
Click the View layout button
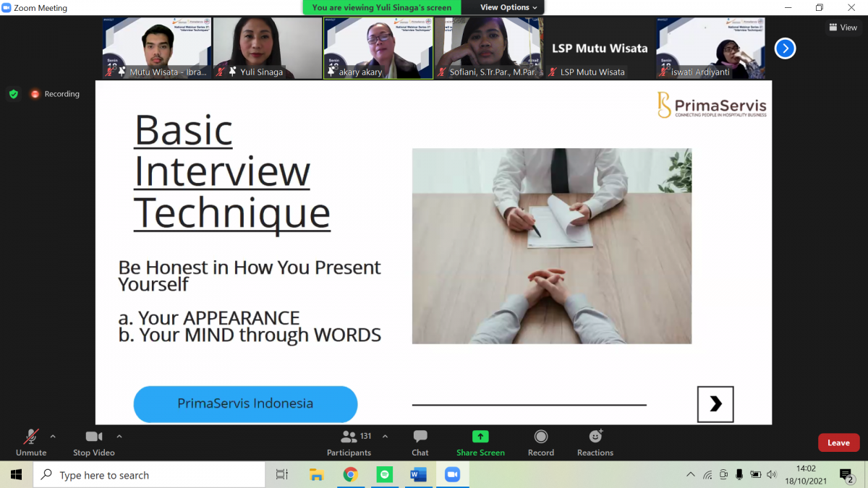(843, 27)
